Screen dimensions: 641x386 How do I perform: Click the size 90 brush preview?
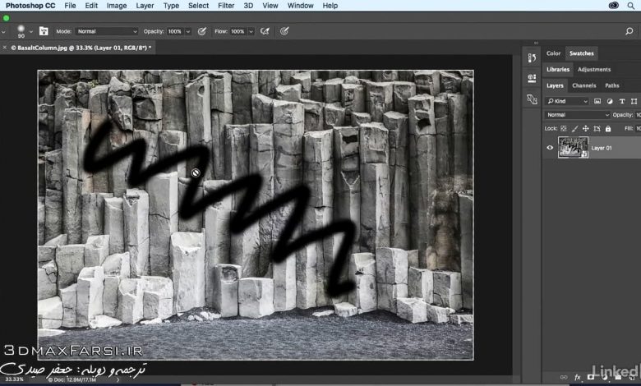coord(21,30)
